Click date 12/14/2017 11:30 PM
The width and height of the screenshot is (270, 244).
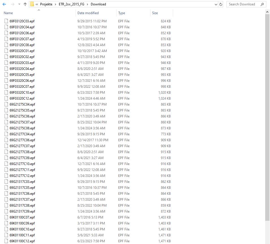pyautogui.click(x=93, y=140)
